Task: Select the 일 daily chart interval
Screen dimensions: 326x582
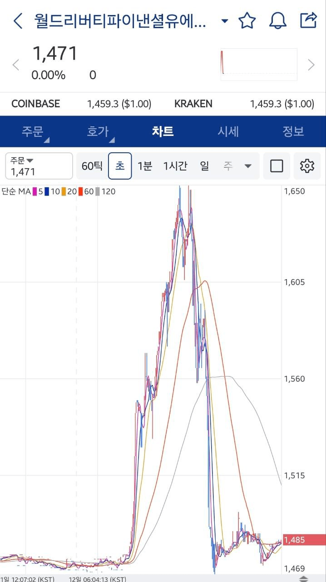Action: pyautogui.click(x=204, y=166)
